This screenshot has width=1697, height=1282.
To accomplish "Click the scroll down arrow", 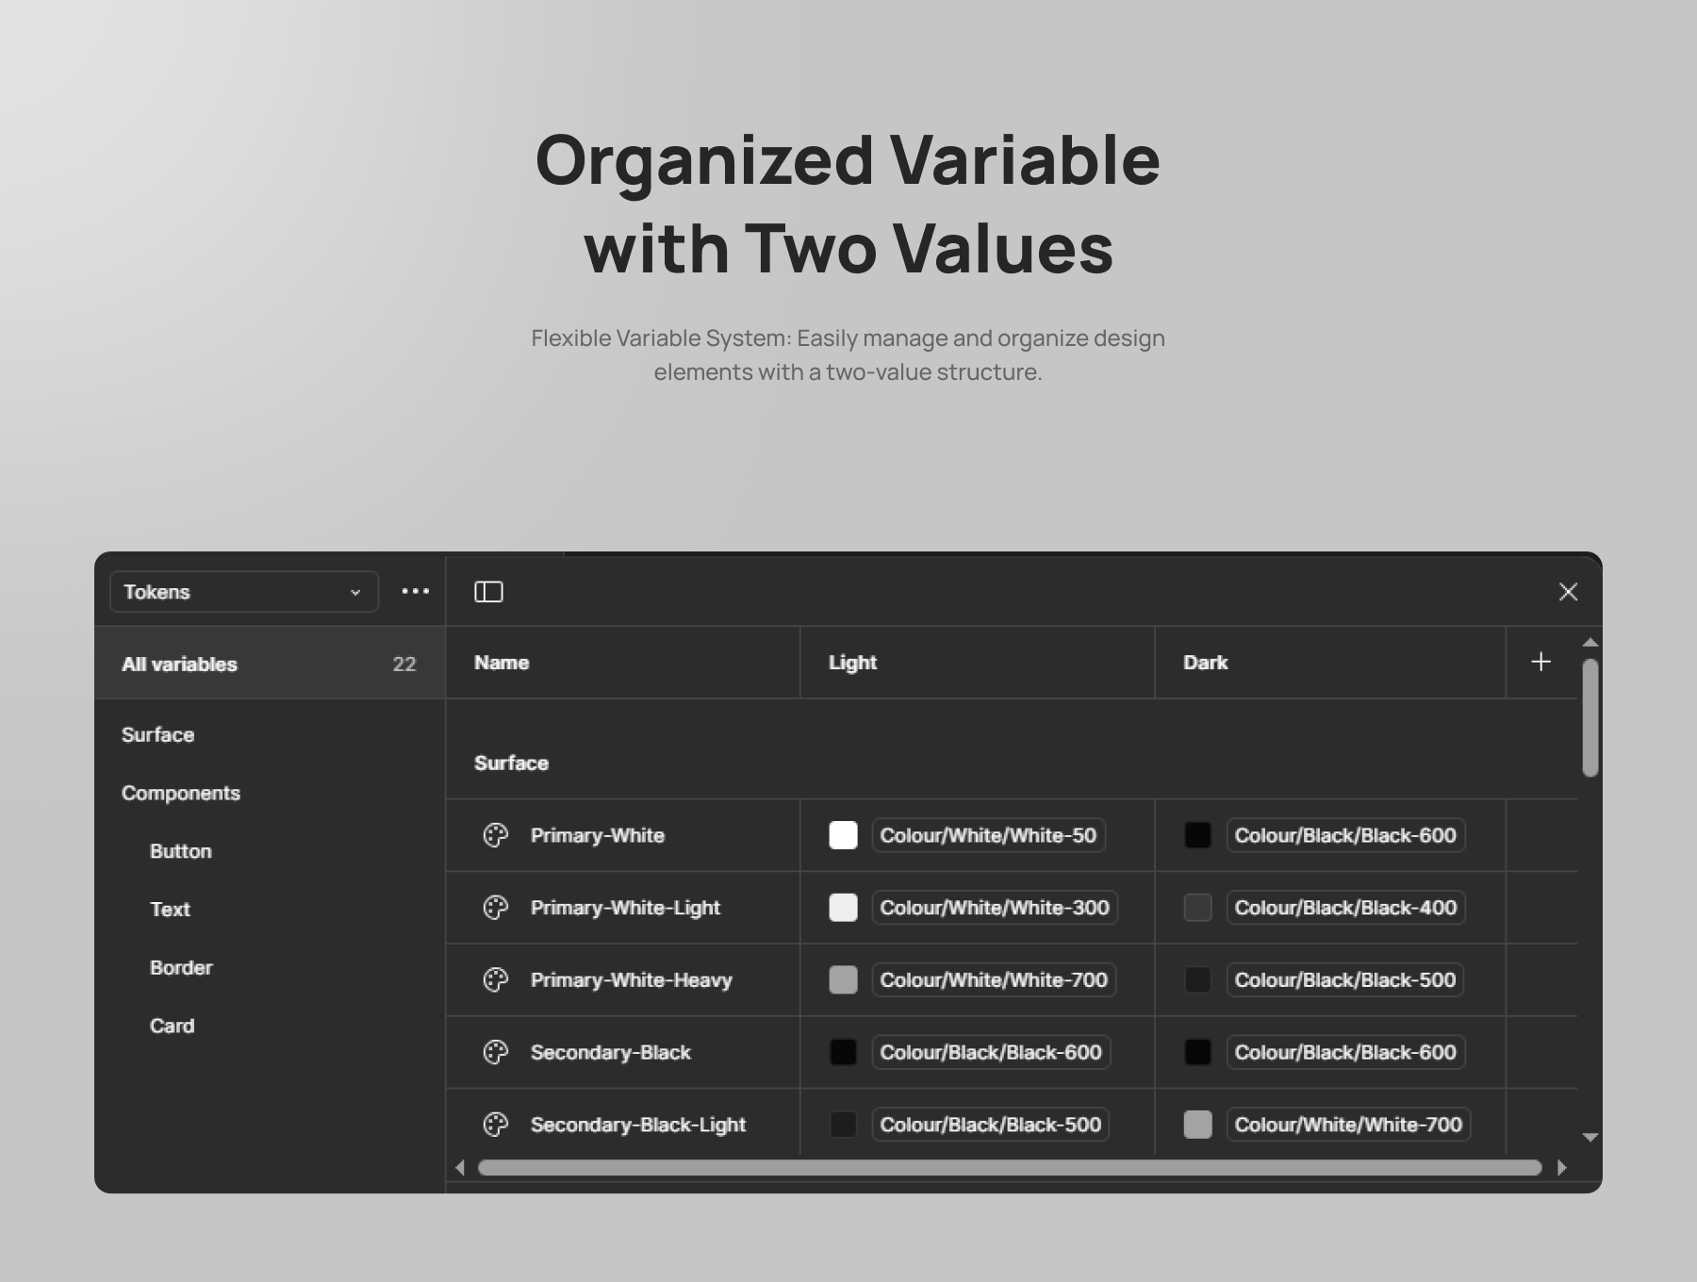I will click(x=1590, y=1138).
